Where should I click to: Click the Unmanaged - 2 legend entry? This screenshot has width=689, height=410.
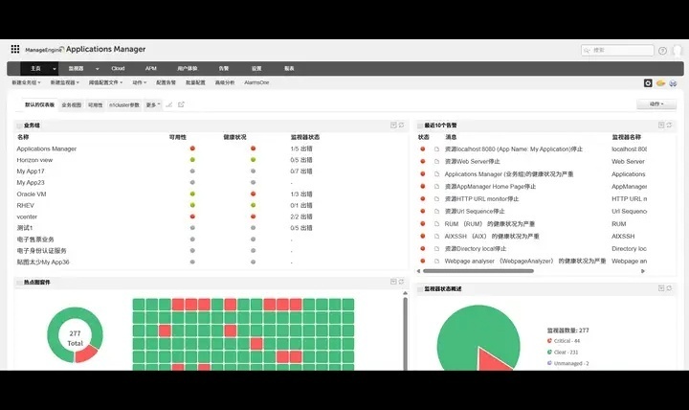click(568, 363)
